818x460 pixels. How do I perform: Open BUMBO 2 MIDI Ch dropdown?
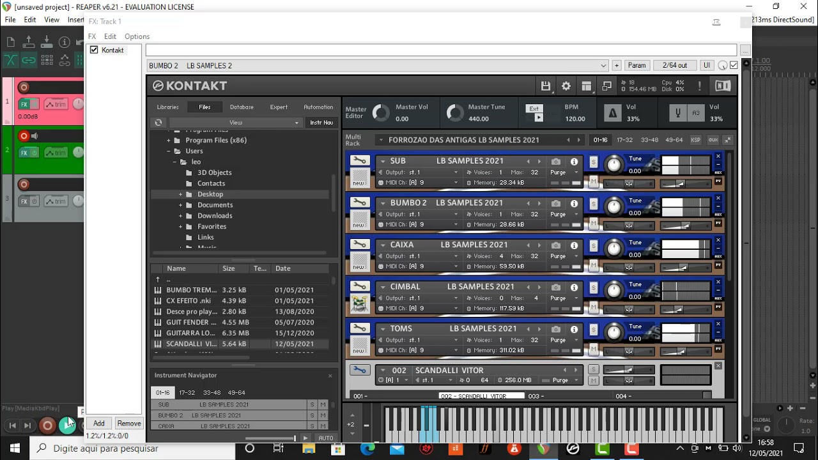pos(419,225)
